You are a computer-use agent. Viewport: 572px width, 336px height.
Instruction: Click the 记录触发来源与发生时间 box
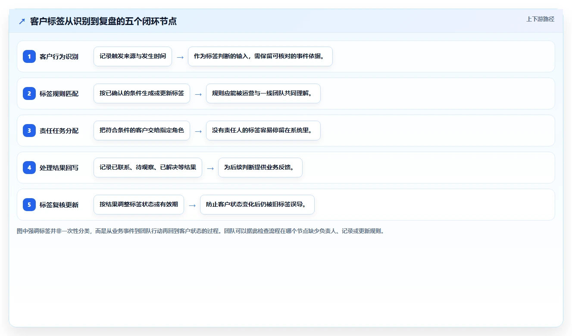click(133, 56)
